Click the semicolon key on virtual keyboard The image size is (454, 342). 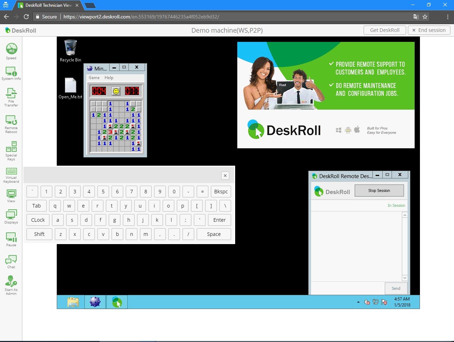click(186, 220)
